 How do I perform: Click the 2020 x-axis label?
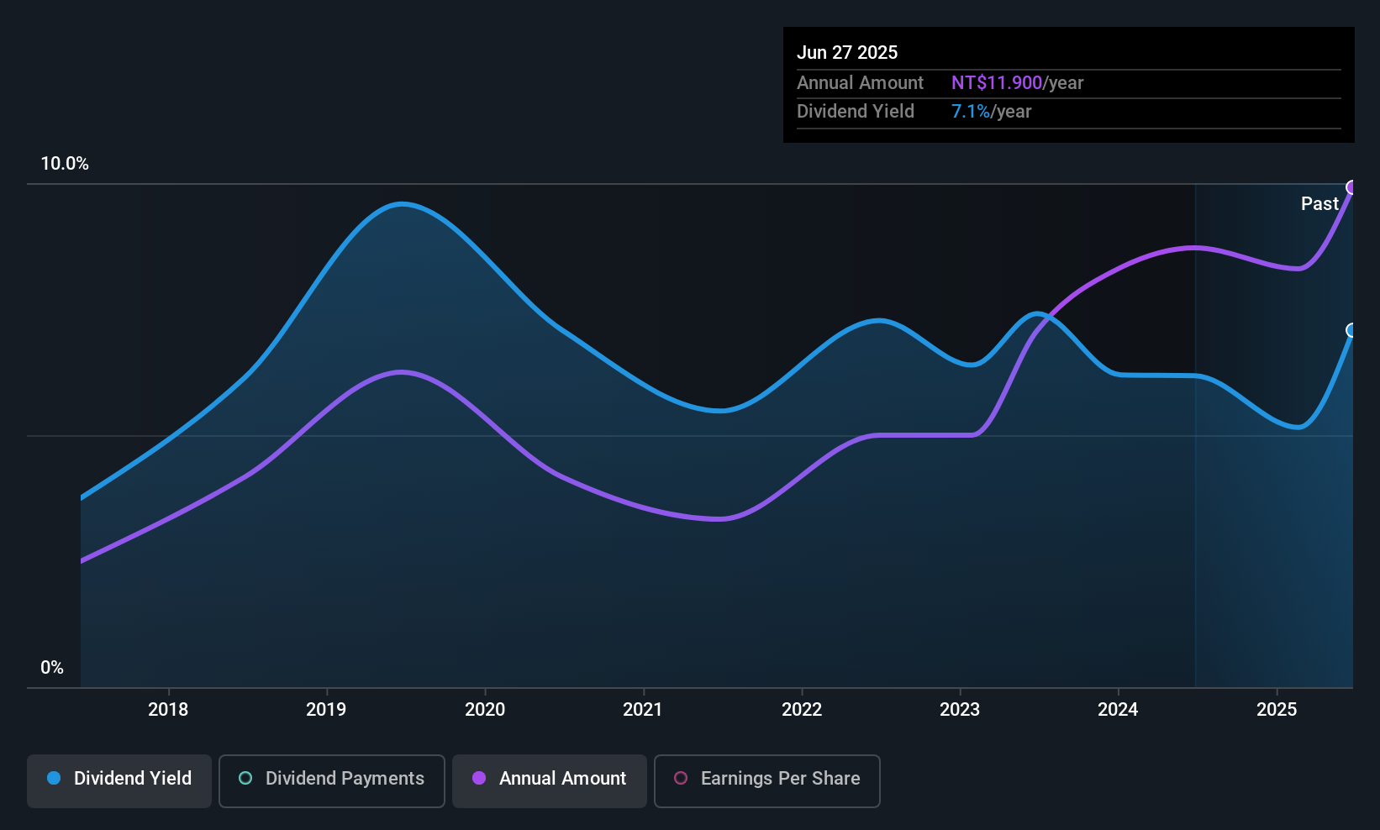485,710
